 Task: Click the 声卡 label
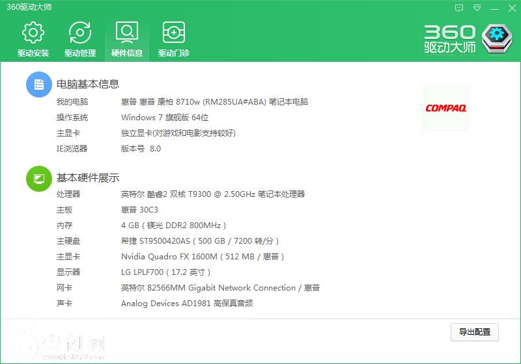(64, 304)
